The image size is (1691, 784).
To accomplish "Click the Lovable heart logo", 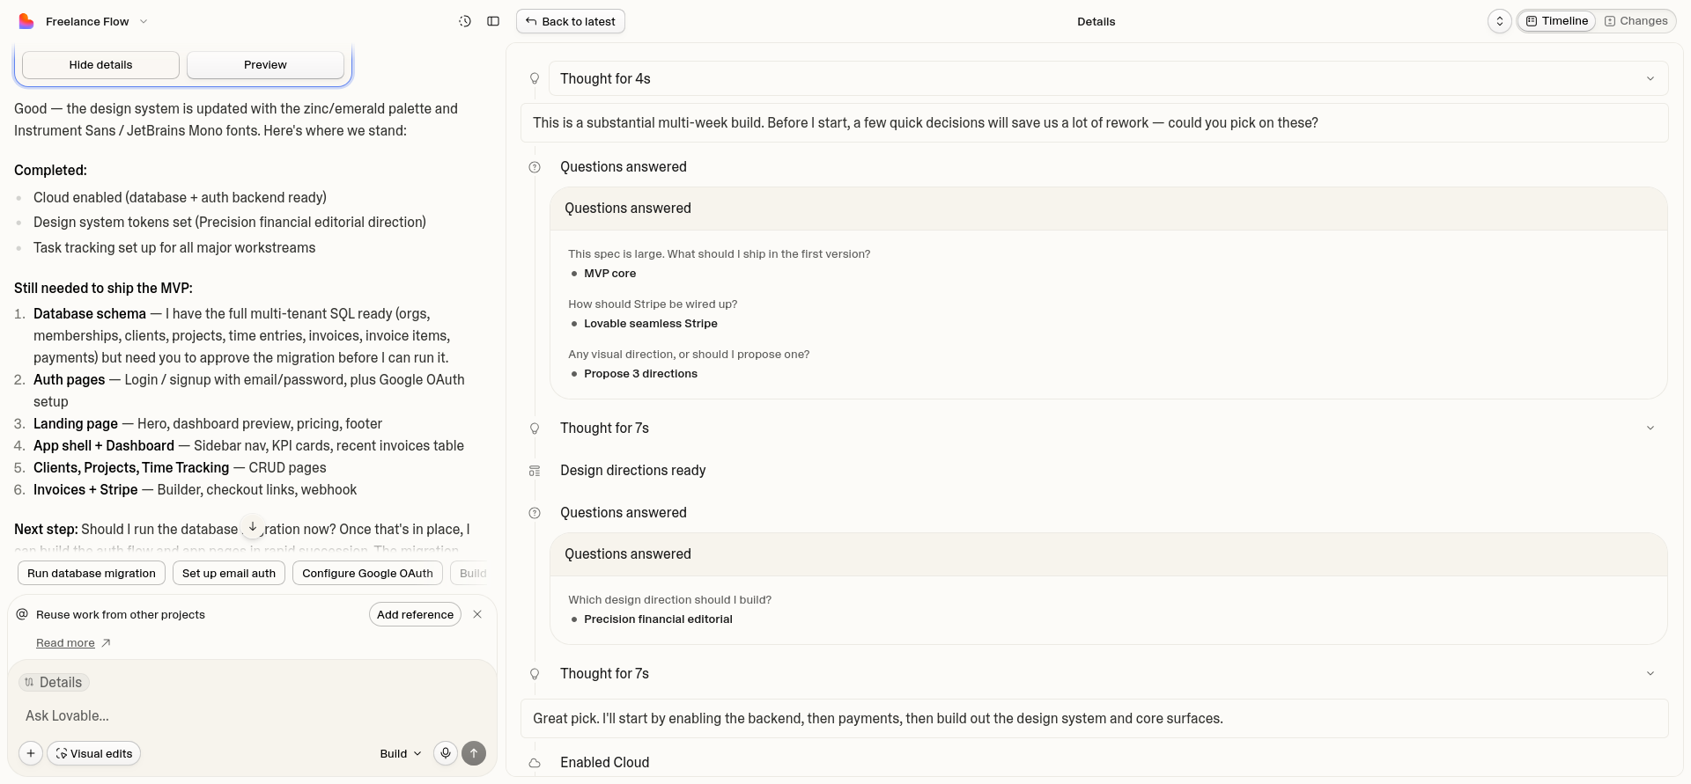I will click(26, 21).
